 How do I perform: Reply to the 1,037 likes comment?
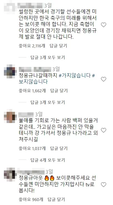(x=59, y=148)
